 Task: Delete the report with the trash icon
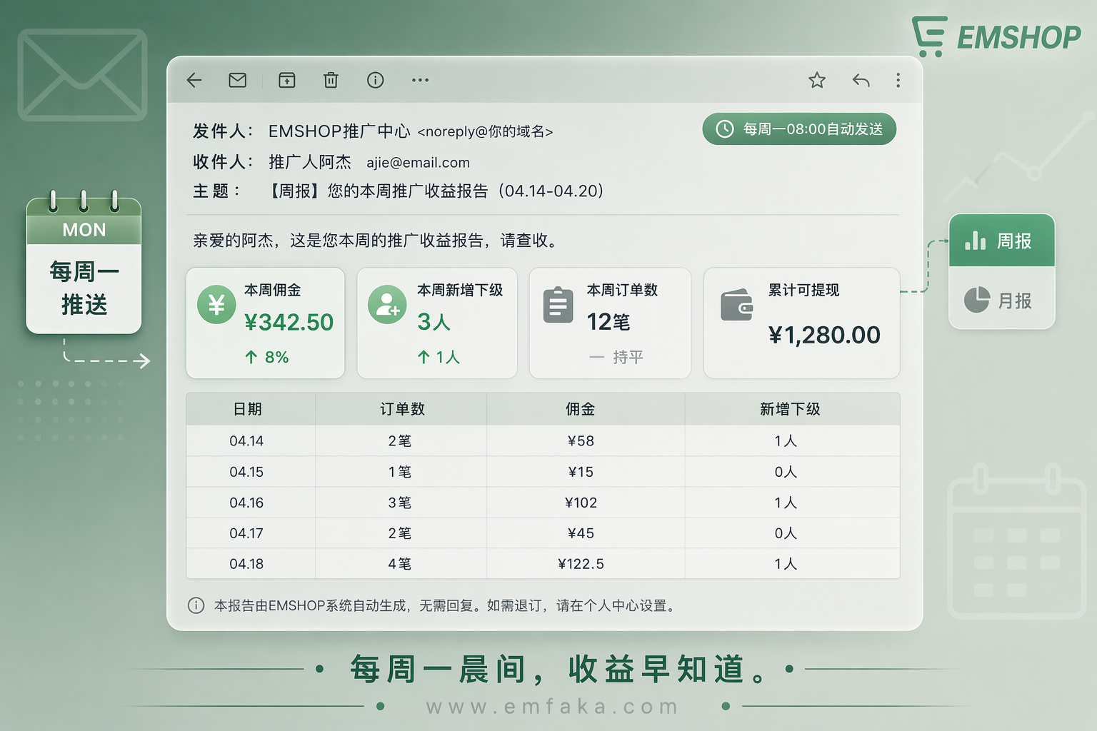(330, 80)
